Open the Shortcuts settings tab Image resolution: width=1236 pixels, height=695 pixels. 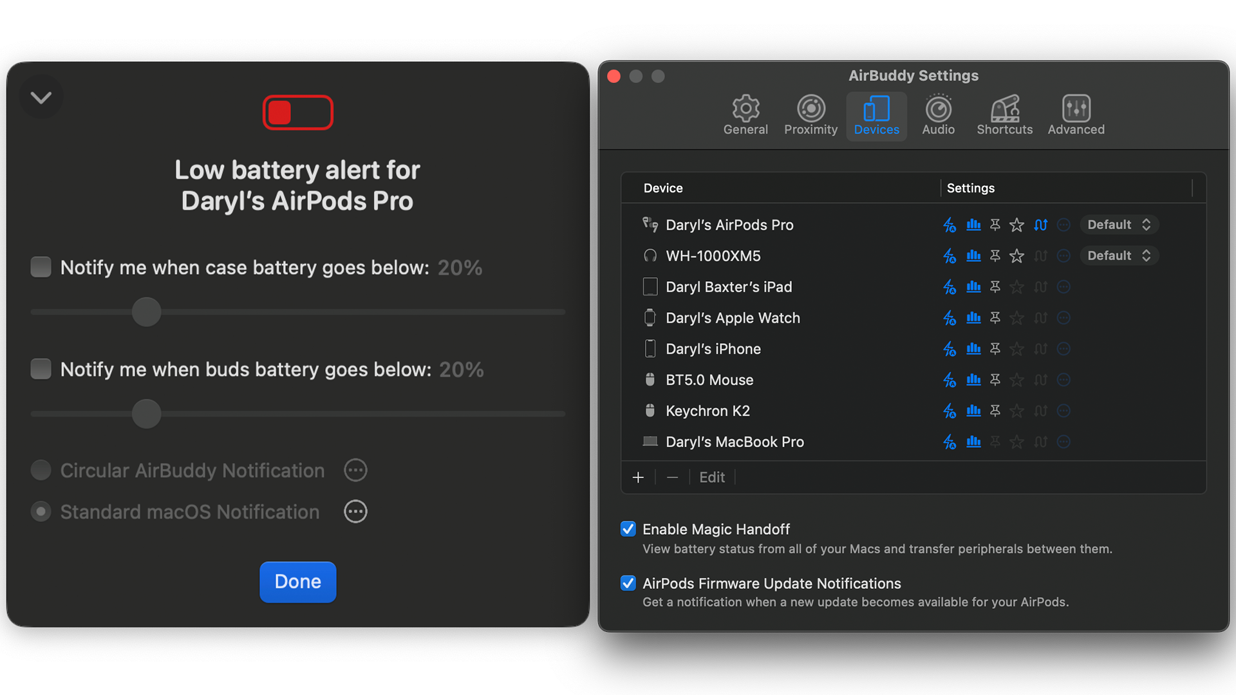click(1004, 116)
